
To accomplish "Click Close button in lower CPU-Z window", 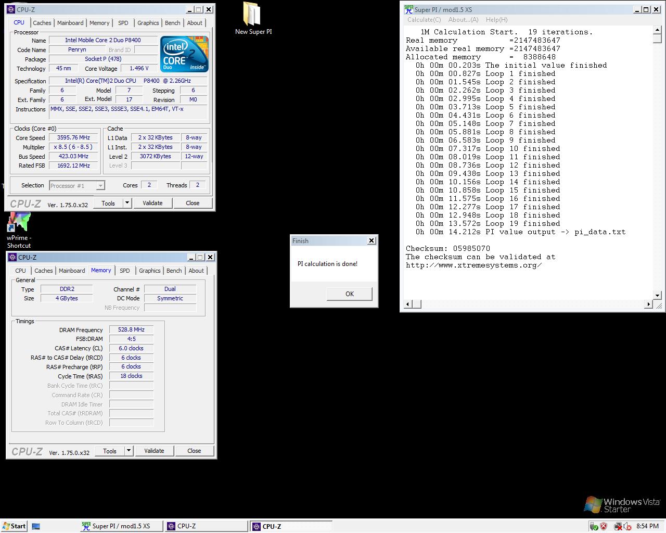I will (x=194, y=451).
